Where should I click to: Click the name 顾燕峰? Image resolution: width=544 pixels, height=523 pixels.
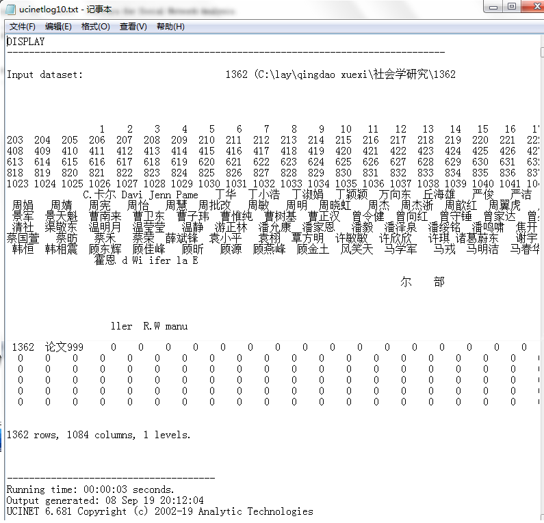click(x=269, y=249)
